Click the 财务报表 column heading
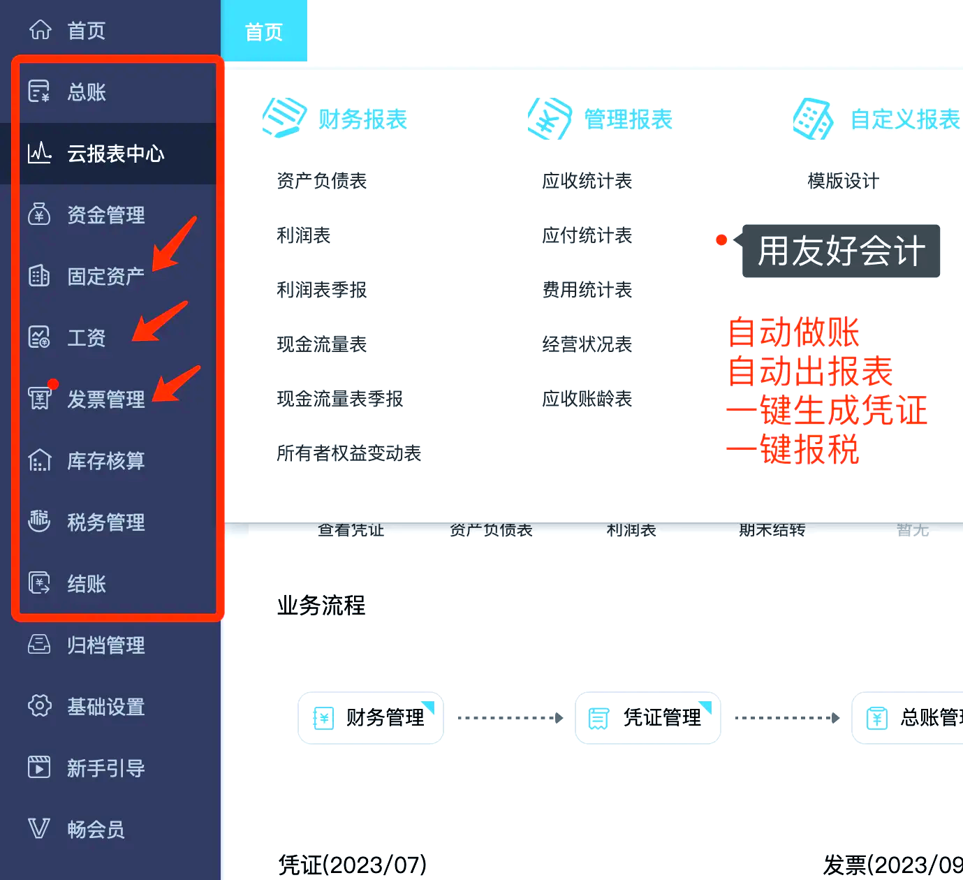Screen dimensions: 963x880 pos(363,119)
